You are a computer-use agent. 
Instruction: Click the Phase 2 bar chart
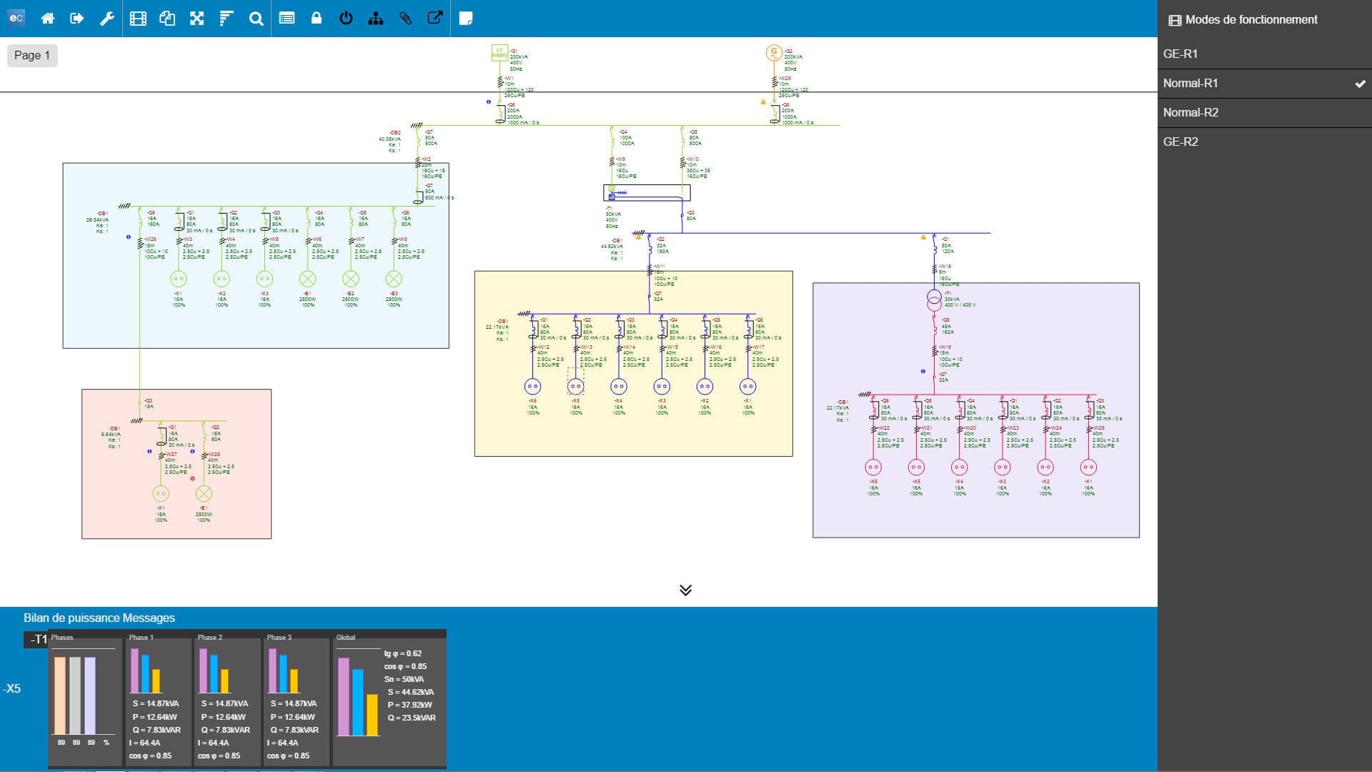[214, 670]
